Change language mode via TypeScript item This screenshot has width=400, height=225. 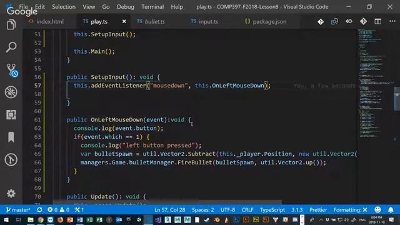[x=272, y=210]
